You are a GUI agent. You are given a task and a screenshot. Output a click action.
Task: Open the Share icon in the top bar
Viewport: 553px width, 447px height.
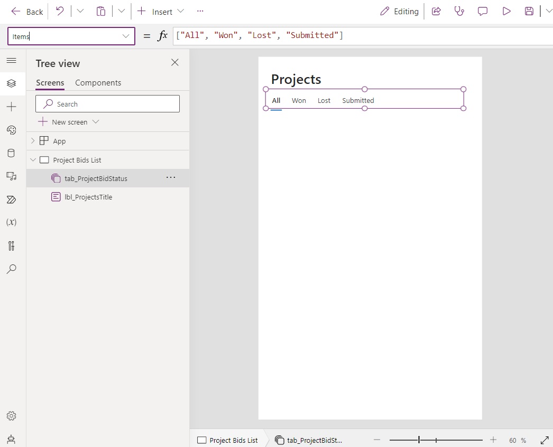436,11
